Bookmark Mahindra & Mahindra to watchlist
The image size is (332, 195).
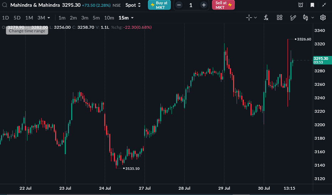click(x=312, y=5)
